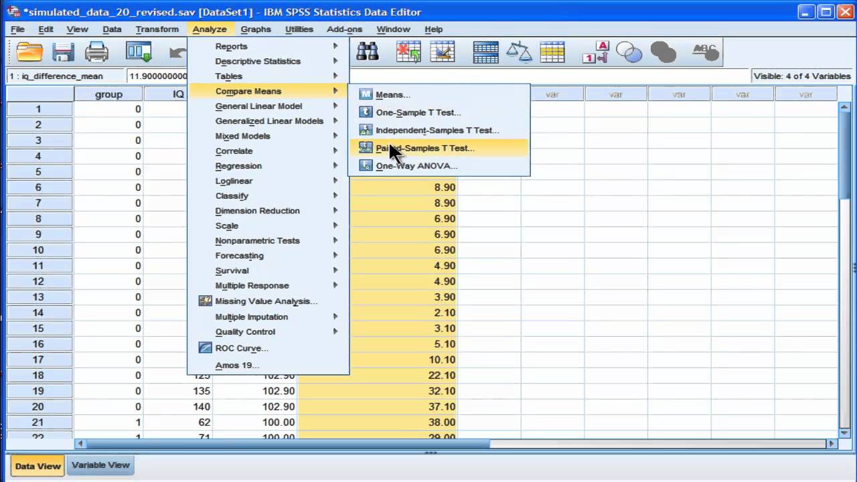Expand the General Linear Model submenu
Viewport: 857px width, 482px height.
click(x=268, y=106)
